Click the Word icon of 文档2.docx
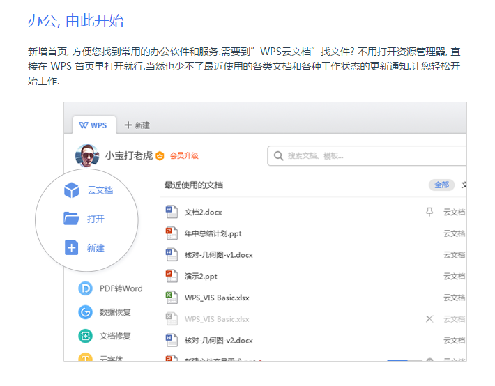This screenshot has height=386, width=495. (x=172, y=212)
